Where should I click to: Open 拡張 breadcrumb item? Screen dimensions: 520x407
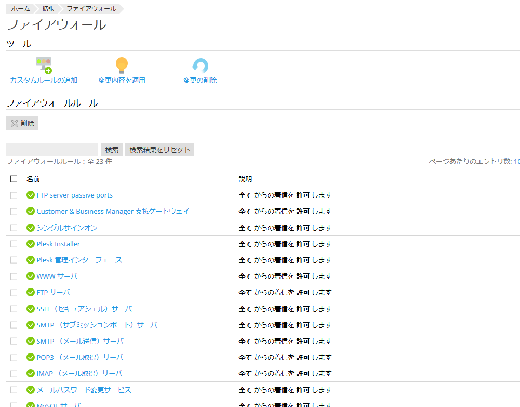(x=48, y=9)
